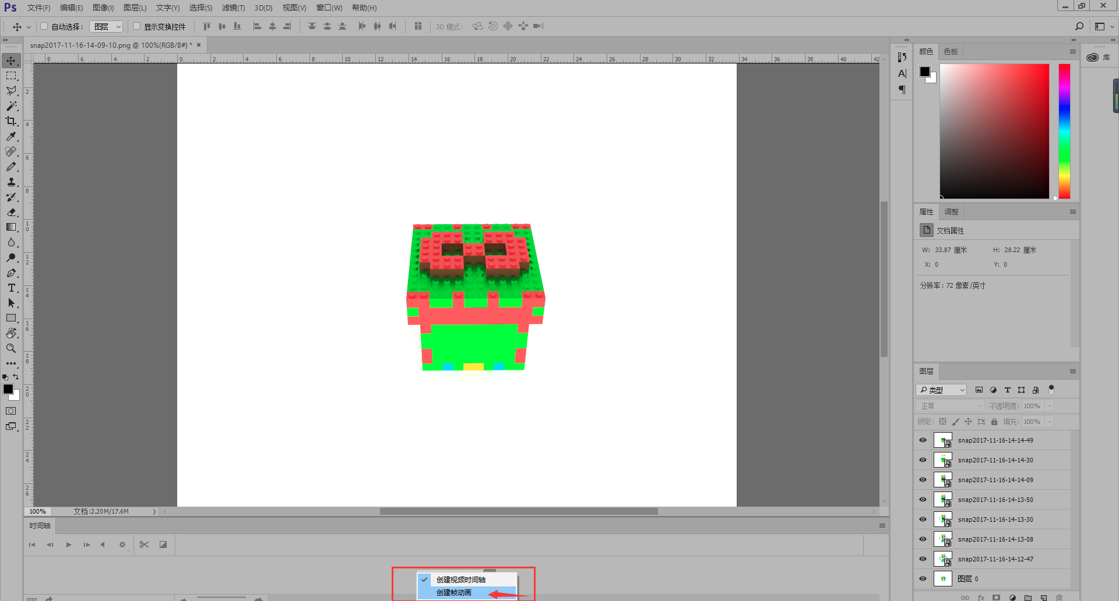Select the Rectangle shape tool
Screen dimensions: 1119x601
click(11, 318)
